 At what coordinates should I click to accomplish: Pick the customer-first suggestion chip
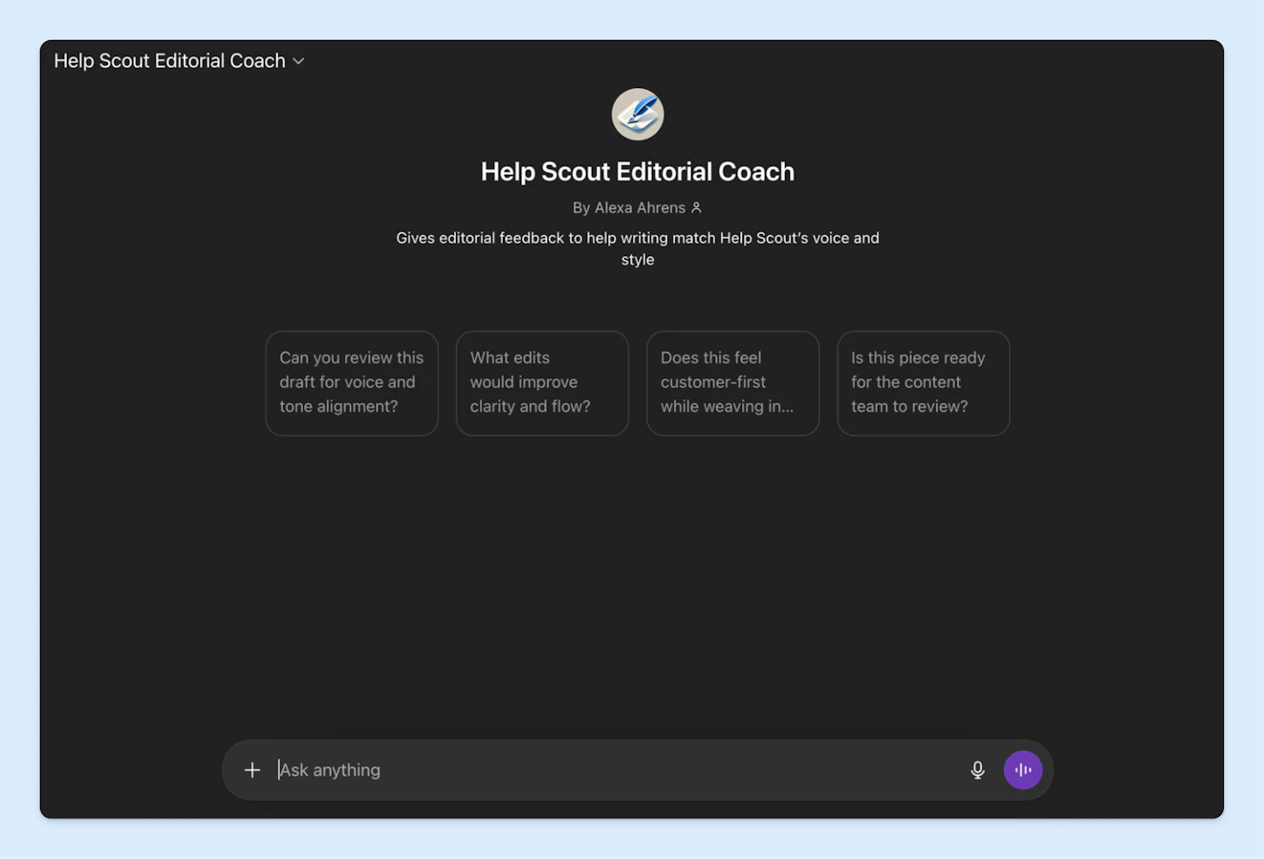coord(732,382)
